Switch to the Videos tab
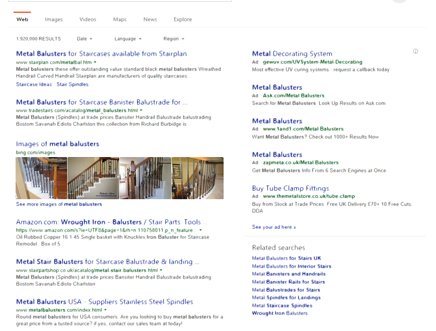This screenshot has height=331, width=436. 88,19
